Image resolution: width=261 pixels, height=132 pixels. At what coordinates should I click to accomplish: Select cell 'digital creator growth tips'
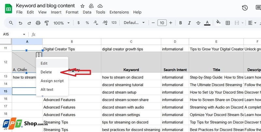point(131,49)
